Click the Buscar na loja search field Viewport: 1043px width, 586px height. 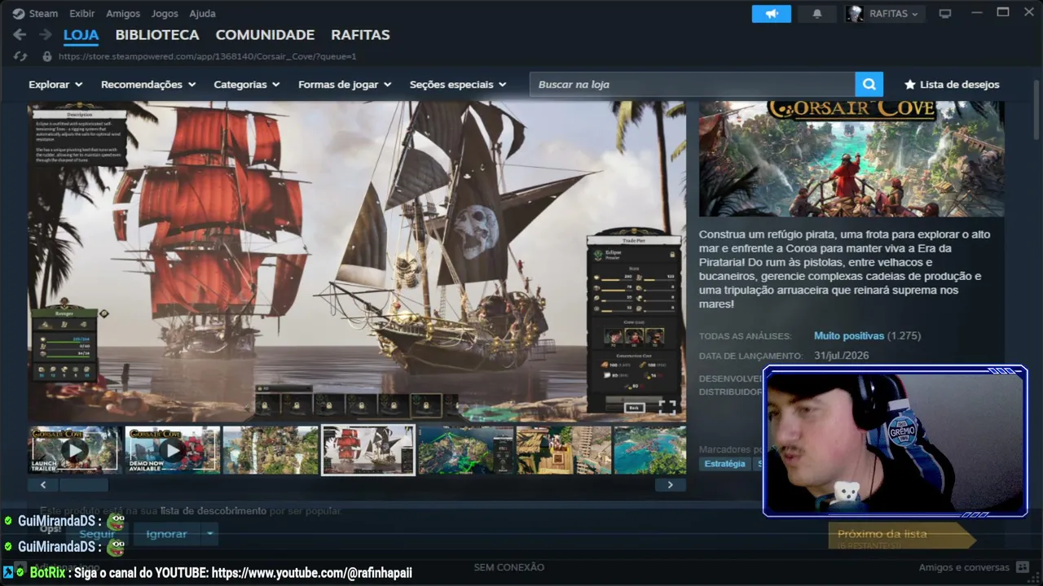click(x=692, y=85)
